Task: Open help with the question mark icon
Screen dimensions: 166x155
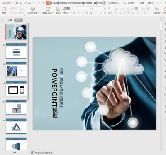Action: tap(157, 3)
